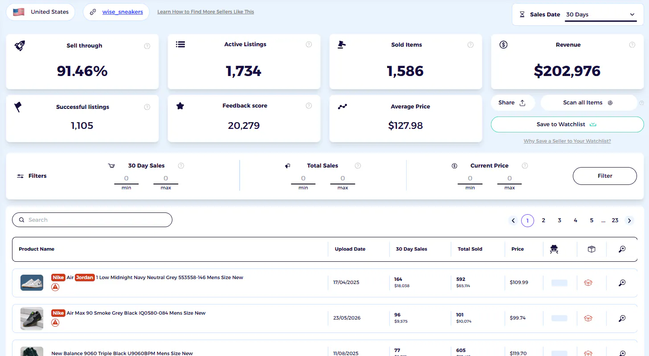Open results page 4
649x356 pixels.
click(x=576, y=220)
